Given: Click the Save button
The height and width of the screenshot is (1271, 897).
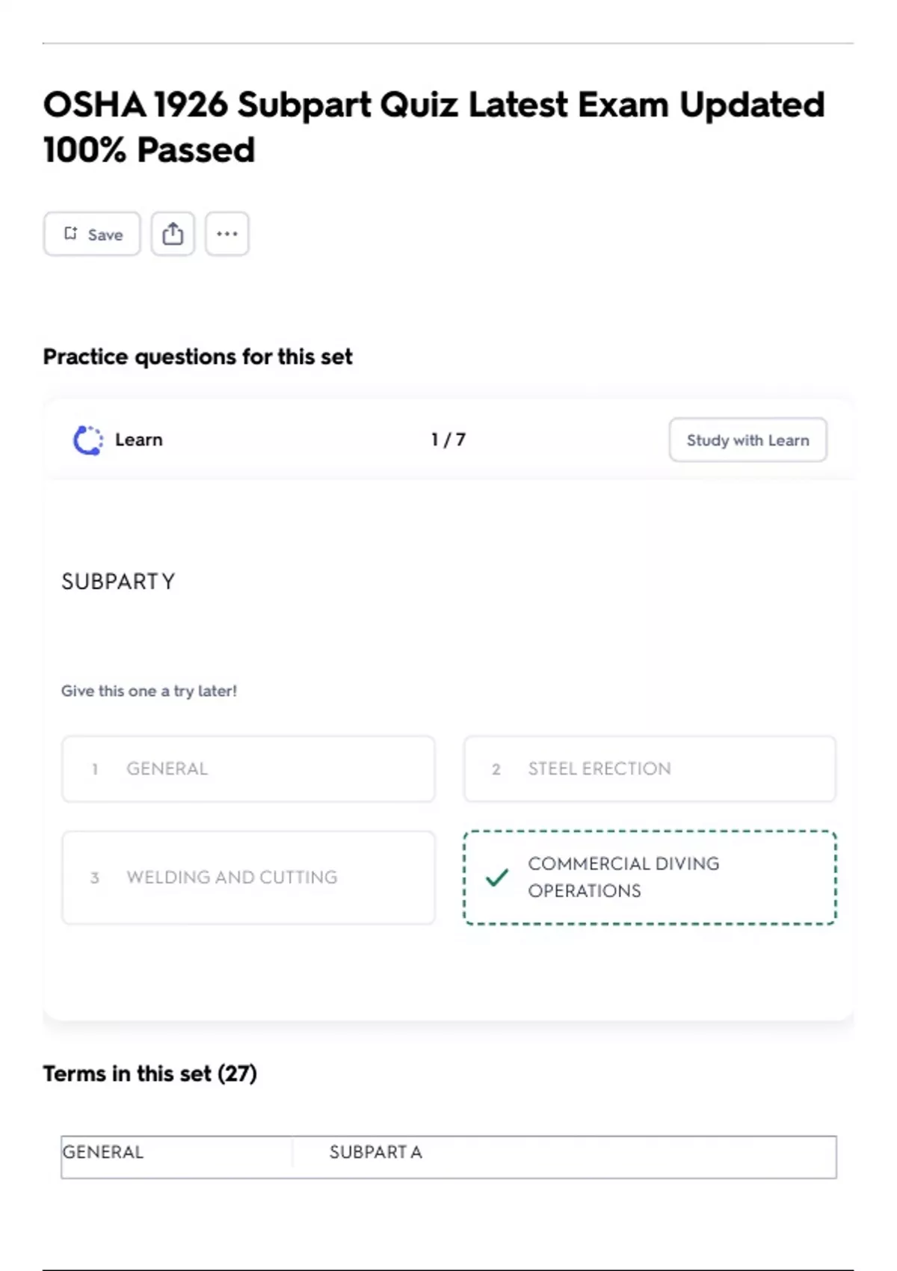Looking at the screenshot, I should pos(92,234).
